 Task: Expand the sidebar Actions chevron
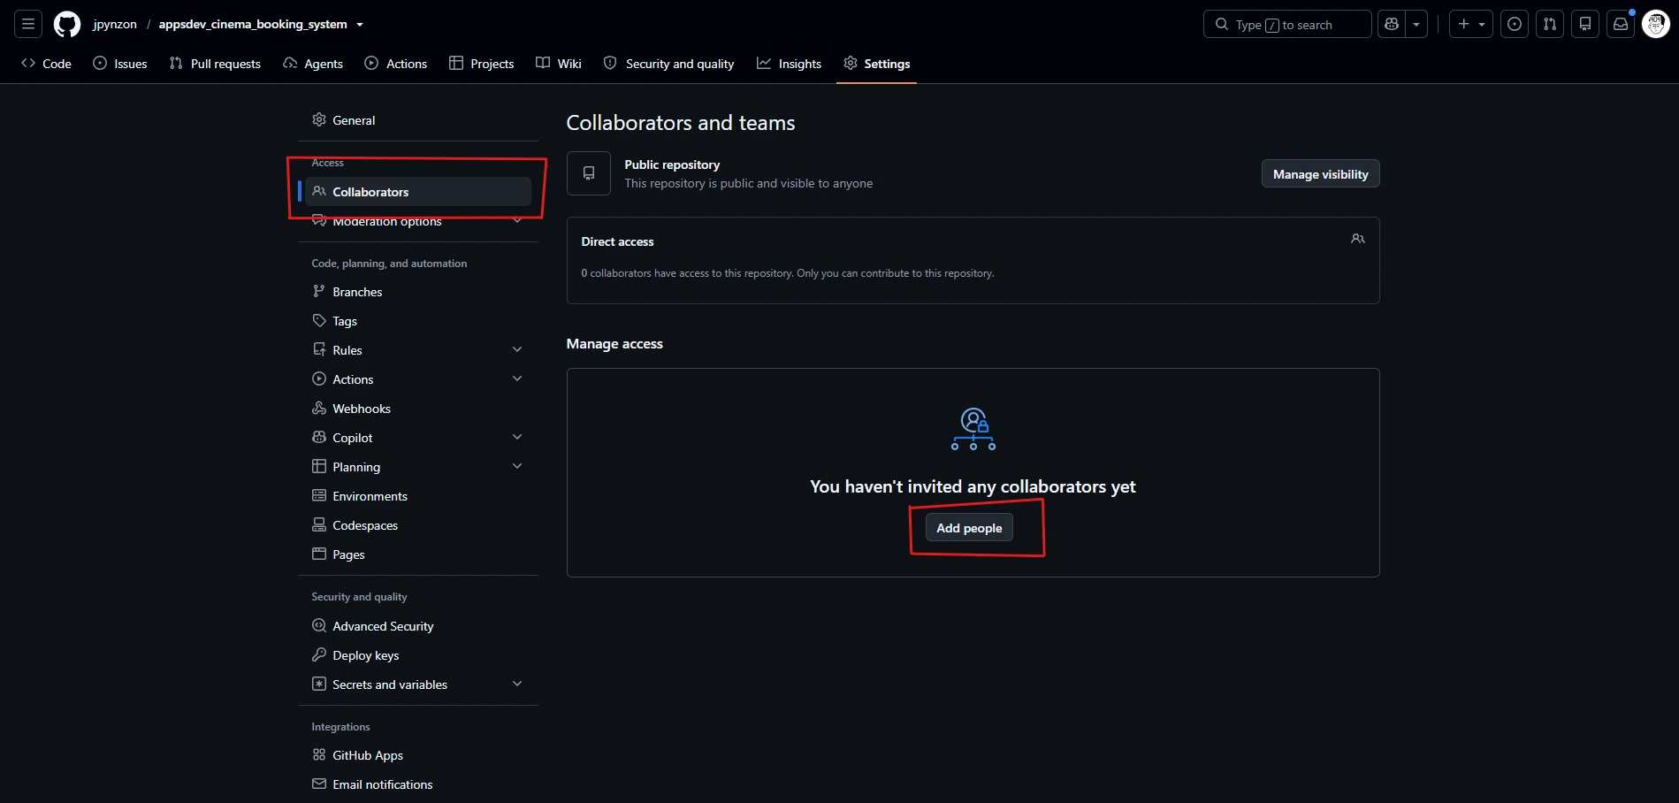[x=517, y=379]
